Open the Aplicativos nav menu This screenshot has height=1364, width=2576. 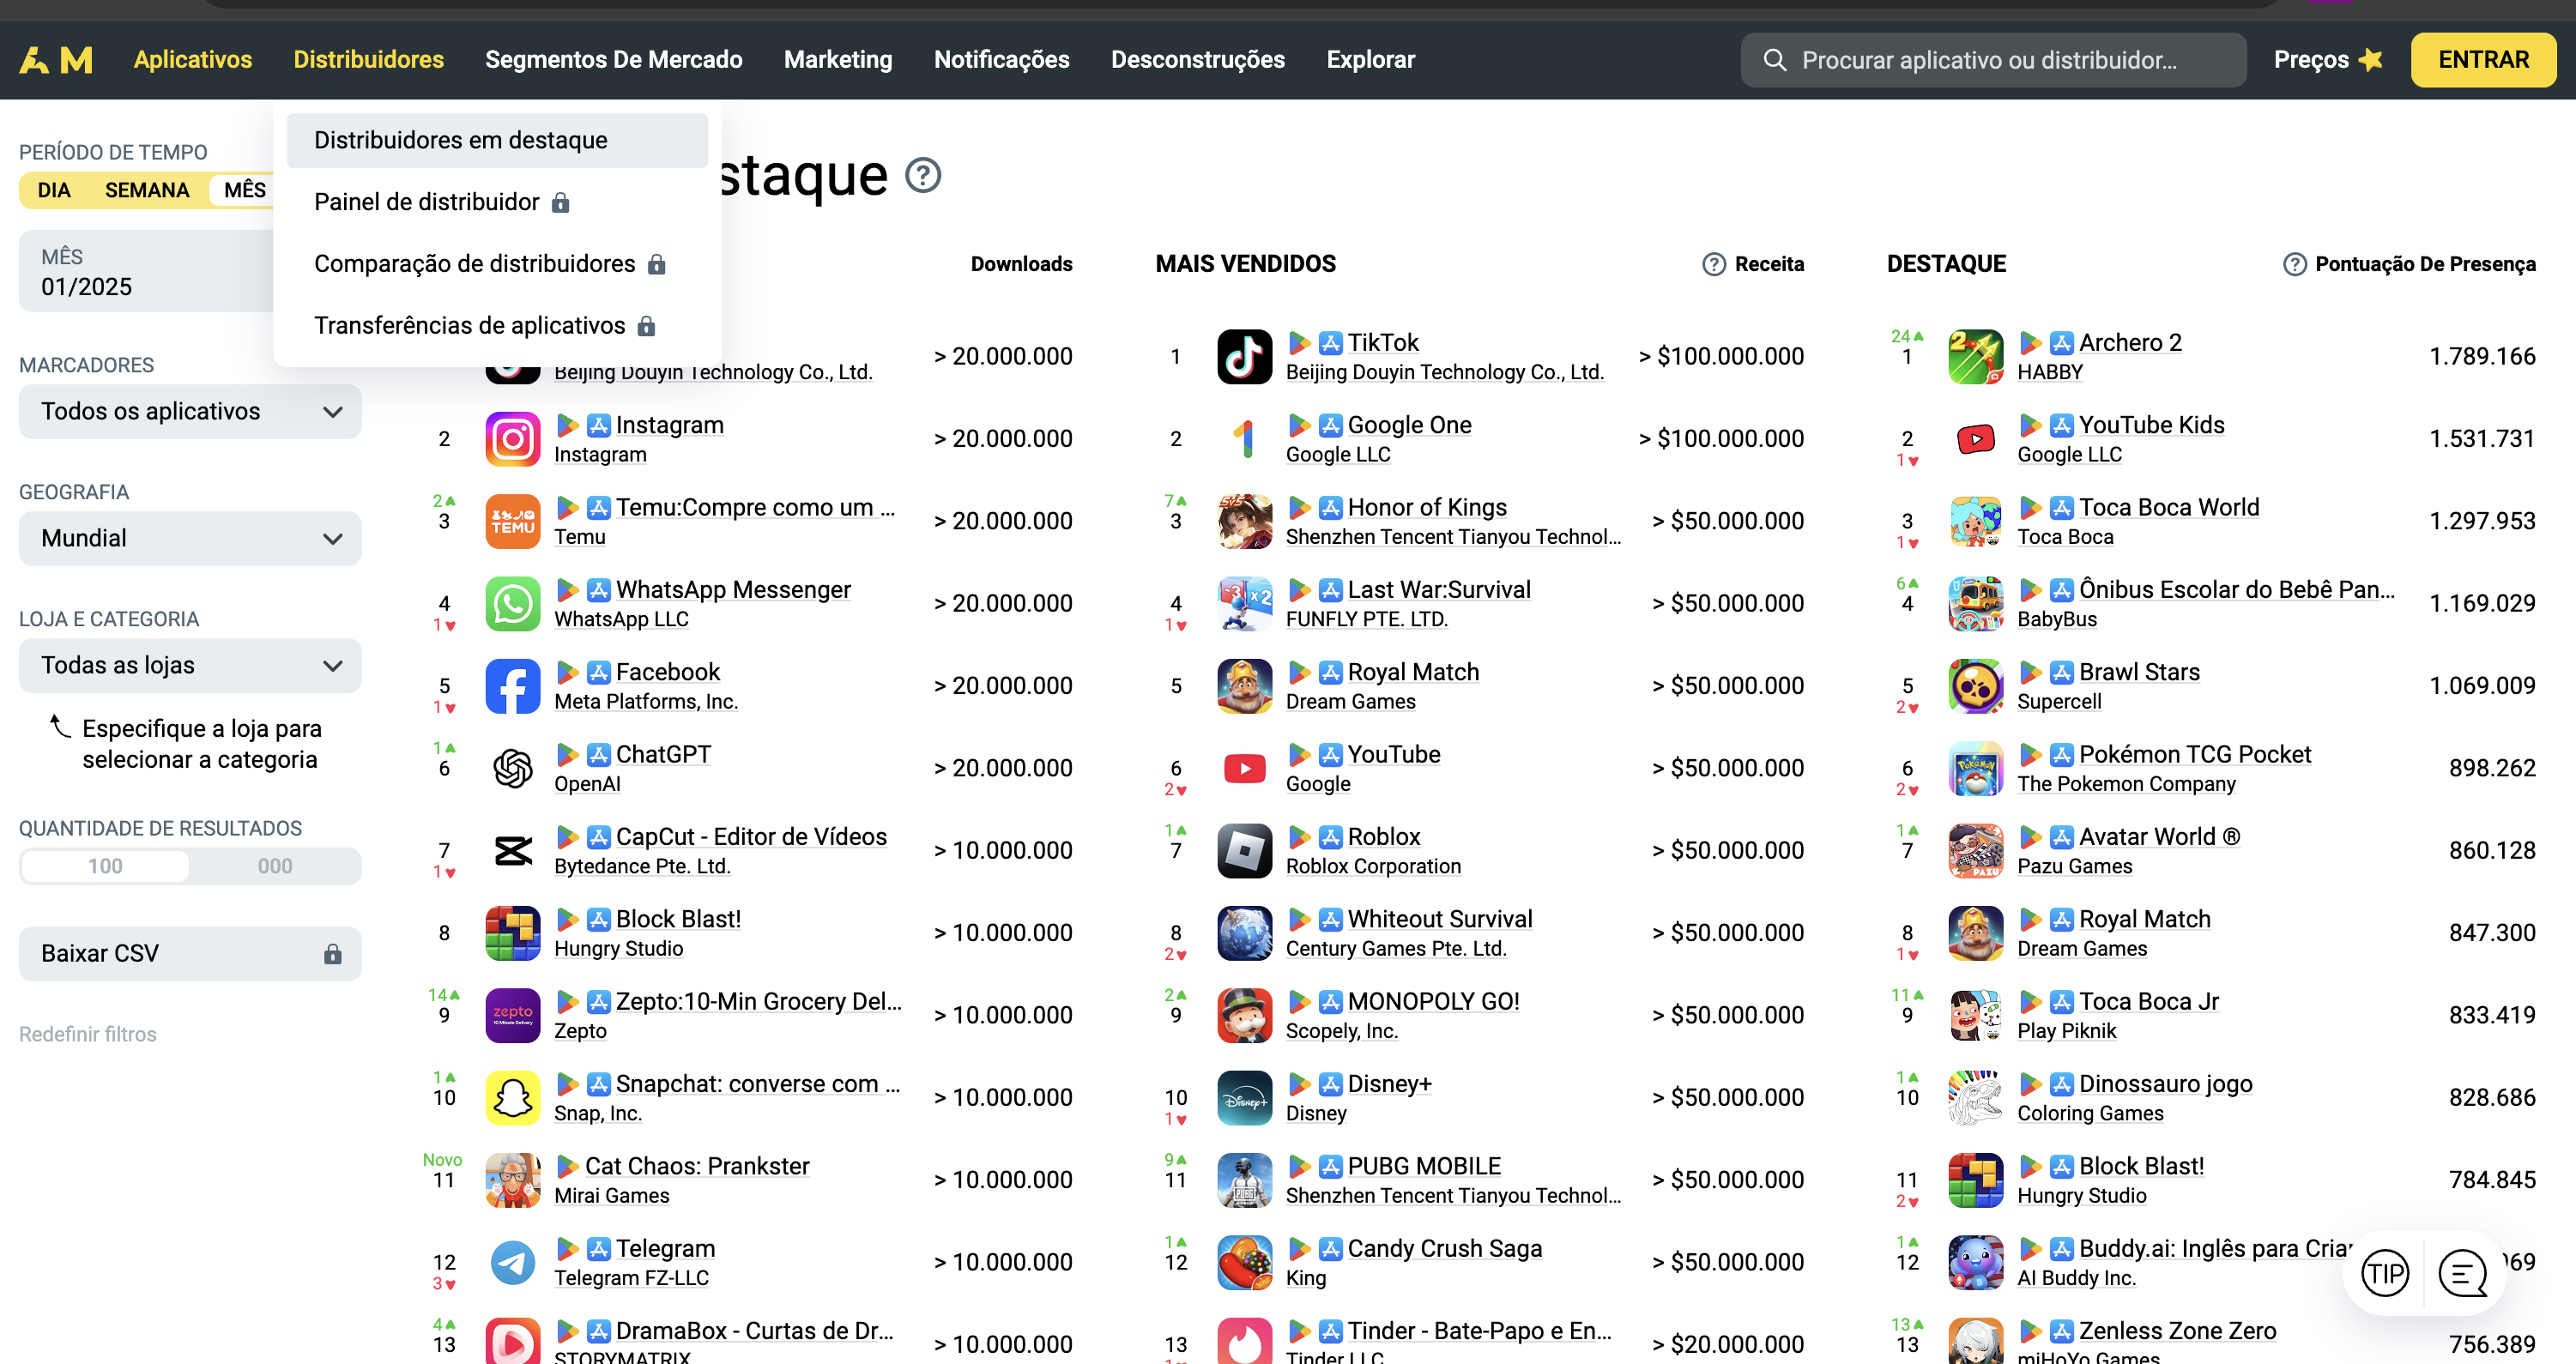click(193, 60)
